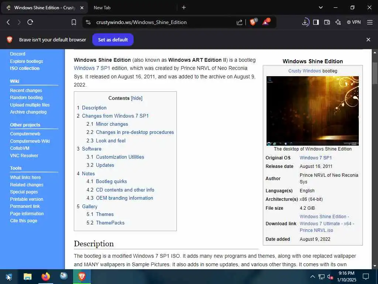Viewport: 378px width, 284px height.
Task: Open Special pages link
Action: pyautogui.click(x=24, y=192)
